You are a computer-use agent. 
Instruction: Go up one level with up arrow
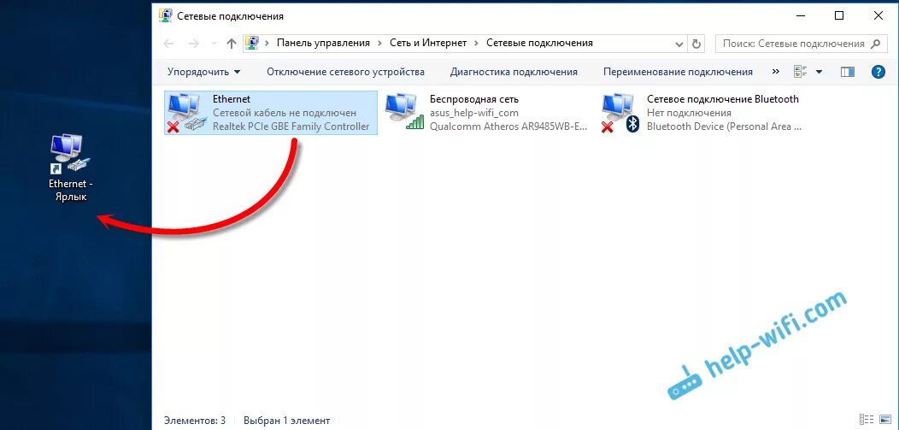point(231,44)
